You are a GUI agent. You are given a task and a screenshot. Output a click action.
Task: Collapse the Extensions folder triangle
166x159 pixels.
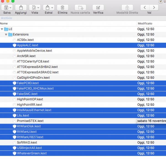(6, 35)
